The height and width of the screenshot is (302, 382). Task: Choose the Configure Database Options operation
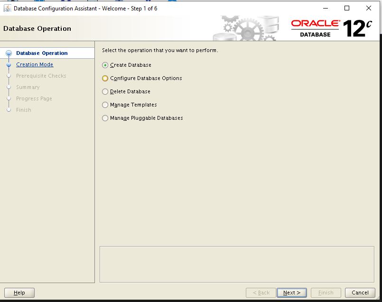pyautogui.click(x=105, y=78)
